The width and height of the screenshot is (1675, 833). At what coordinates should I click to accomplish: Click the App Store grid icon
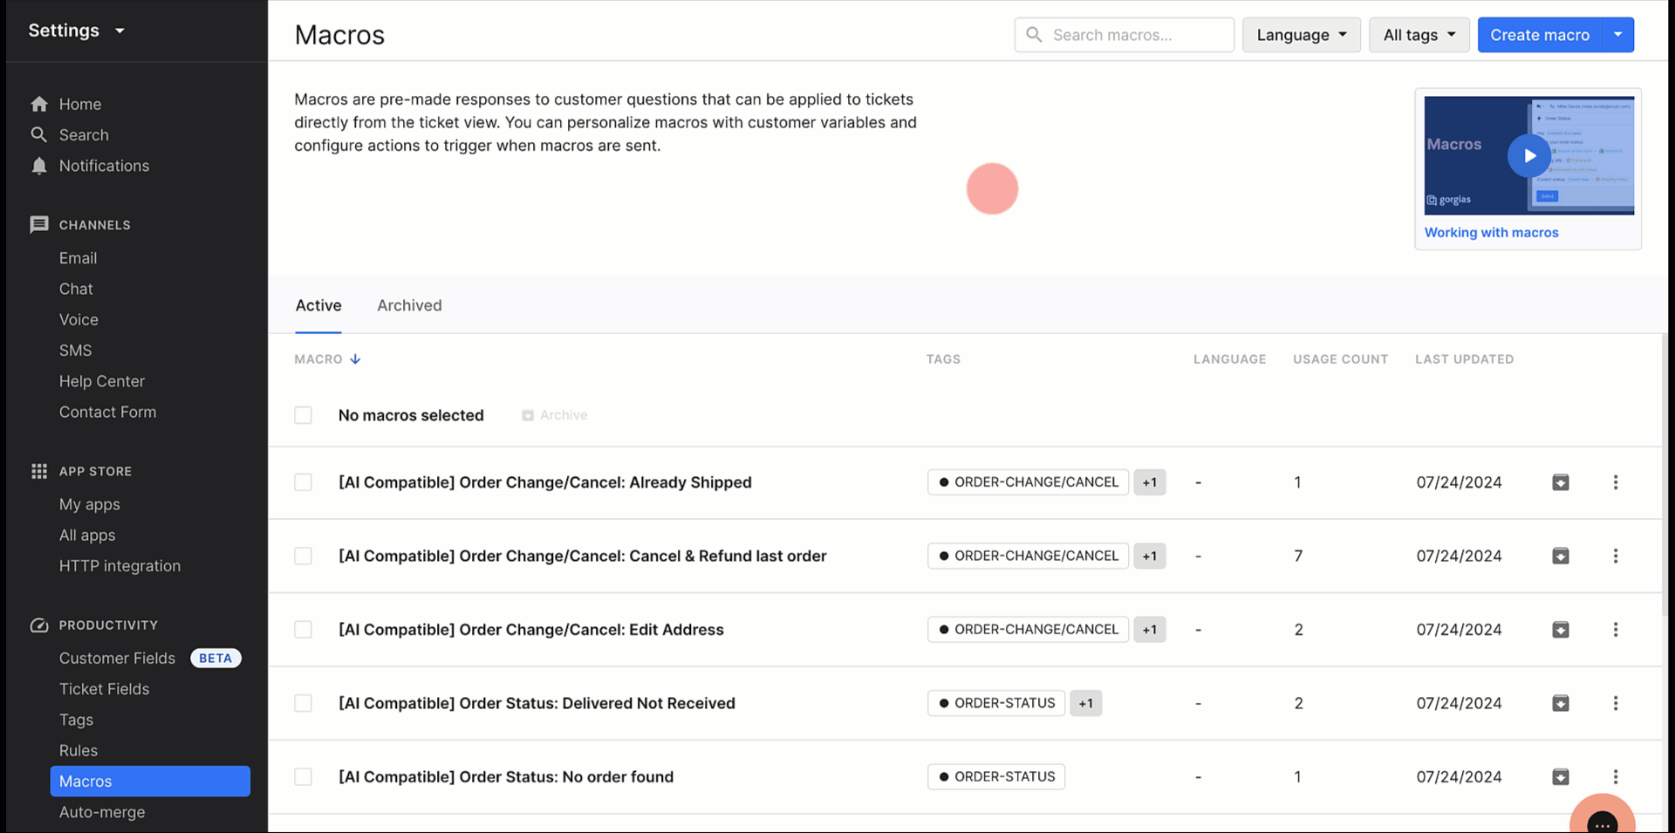[x=39, y=471]
